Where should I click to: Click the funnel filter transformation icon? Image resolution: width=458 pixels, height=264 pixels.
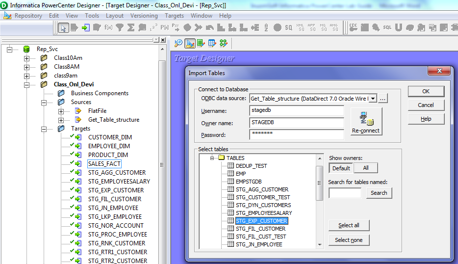(x=120, y=28)
